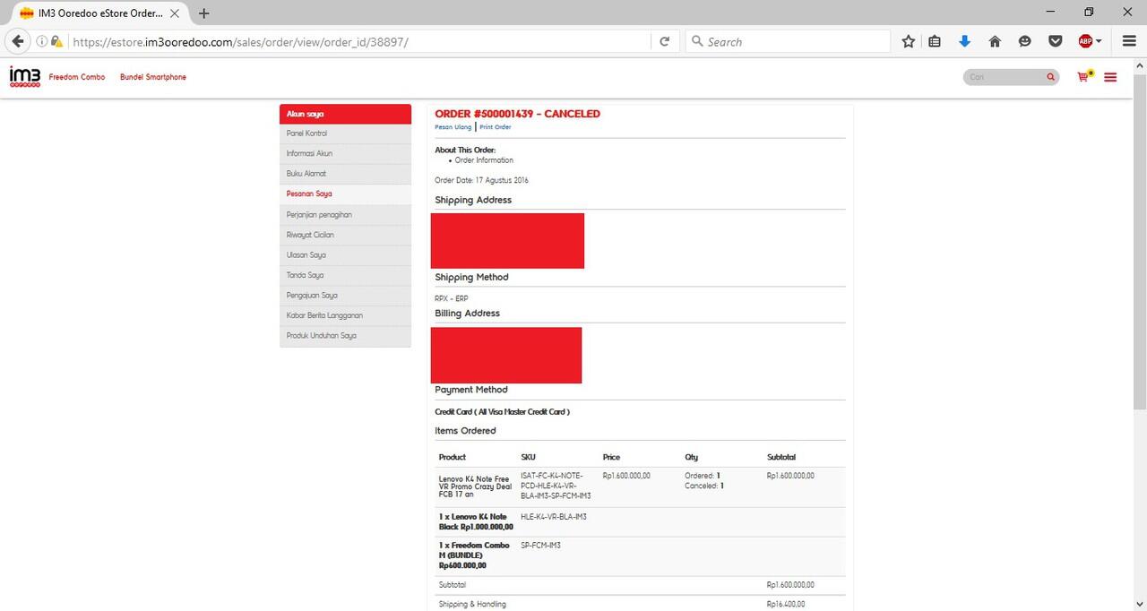Click the RPX - ERP shipping method text
Viewport: 1147px width, 611px height.
452,298
